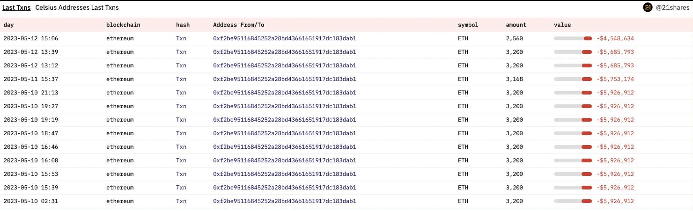Click the Address From/To column header
693x211 pixels.
pyautogui.click(x=242, y=25)
